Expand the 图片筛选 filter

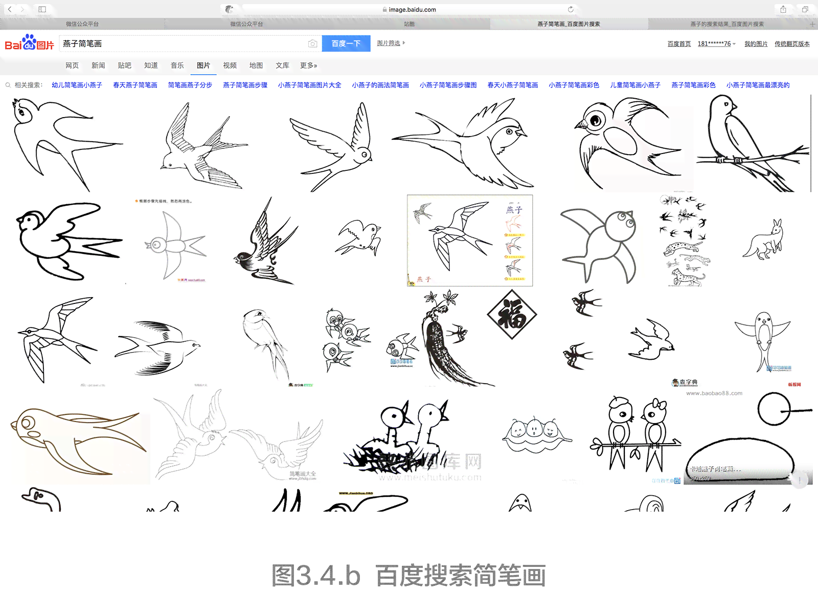click(391, 43)
